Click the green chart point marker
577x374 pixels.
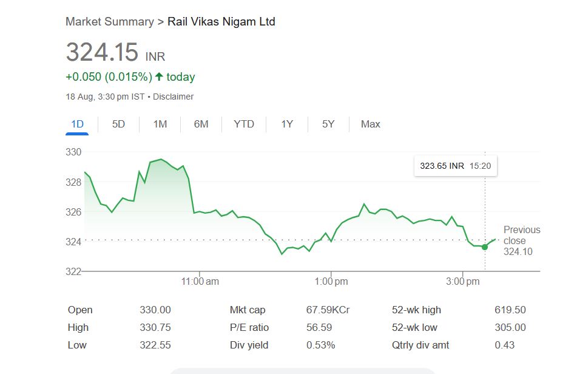tap(484, 246)
